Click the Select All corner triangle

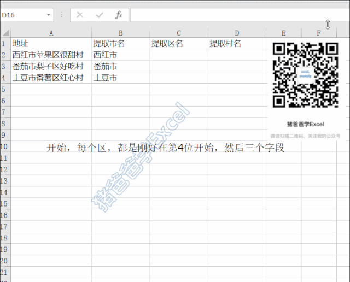(5, 33)
